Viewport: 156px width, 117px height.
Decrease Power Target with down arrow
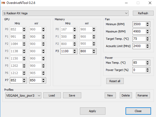coord(148,71)
